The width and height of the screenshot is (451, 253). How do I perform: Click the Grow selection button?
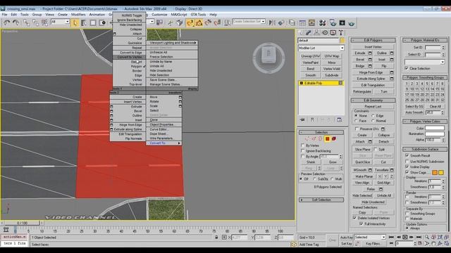332,162
